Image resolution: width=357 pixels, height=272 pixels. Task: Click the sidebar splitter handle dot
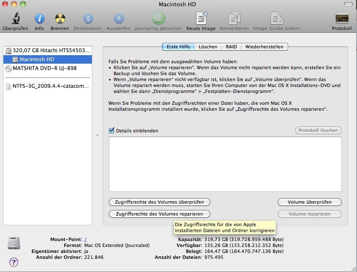pyautogui.click(x=97, y=135)
